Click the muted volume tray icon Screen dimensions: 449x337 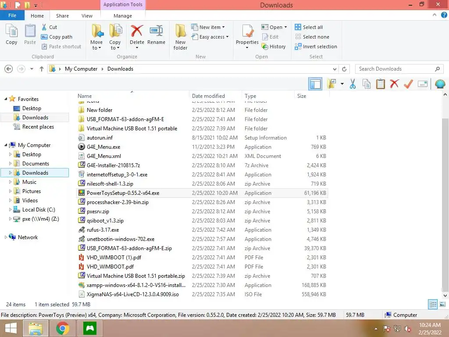click(408, 329)
